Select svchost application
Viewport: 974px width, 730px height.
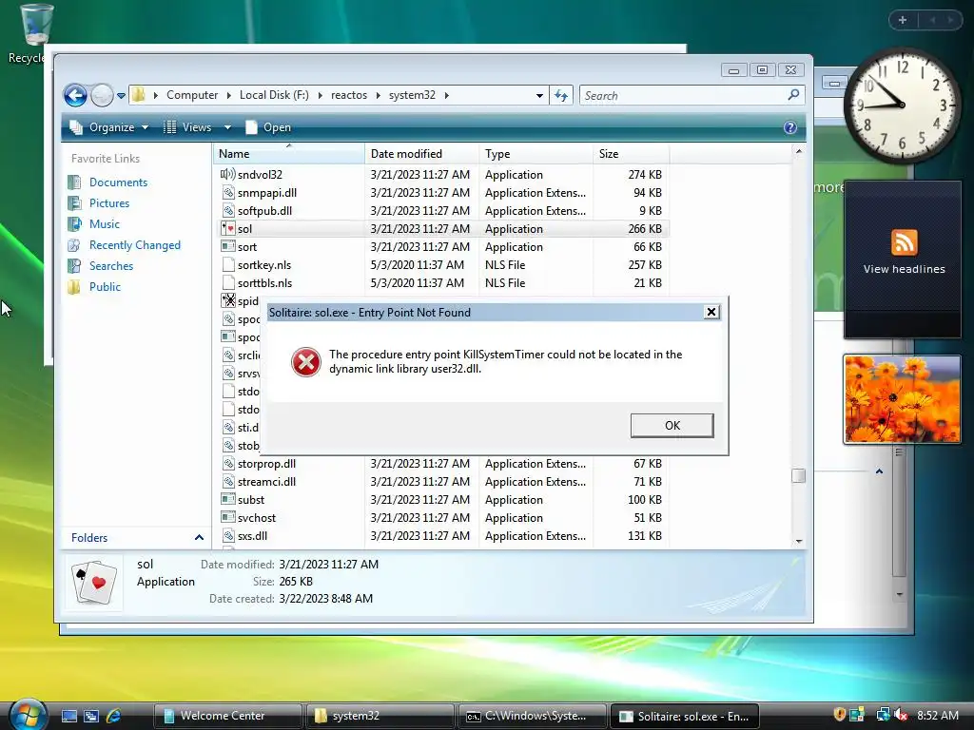click(257, 518)
